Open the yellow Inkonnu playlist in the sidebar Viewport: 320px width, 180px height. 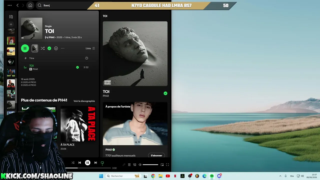click(11, 51)
